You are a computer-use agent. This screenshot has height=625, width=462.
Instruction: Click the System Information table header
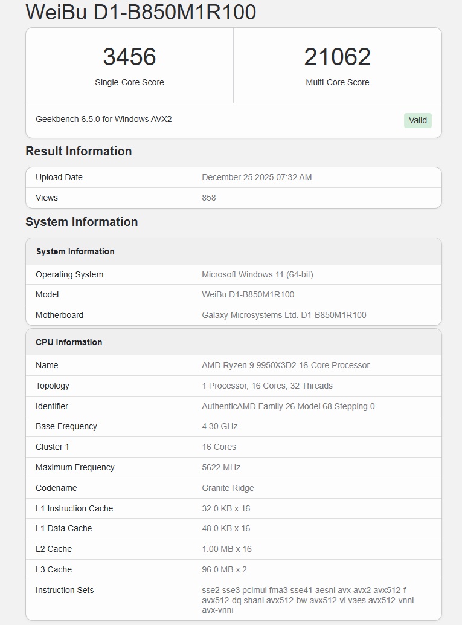point(75,251)
